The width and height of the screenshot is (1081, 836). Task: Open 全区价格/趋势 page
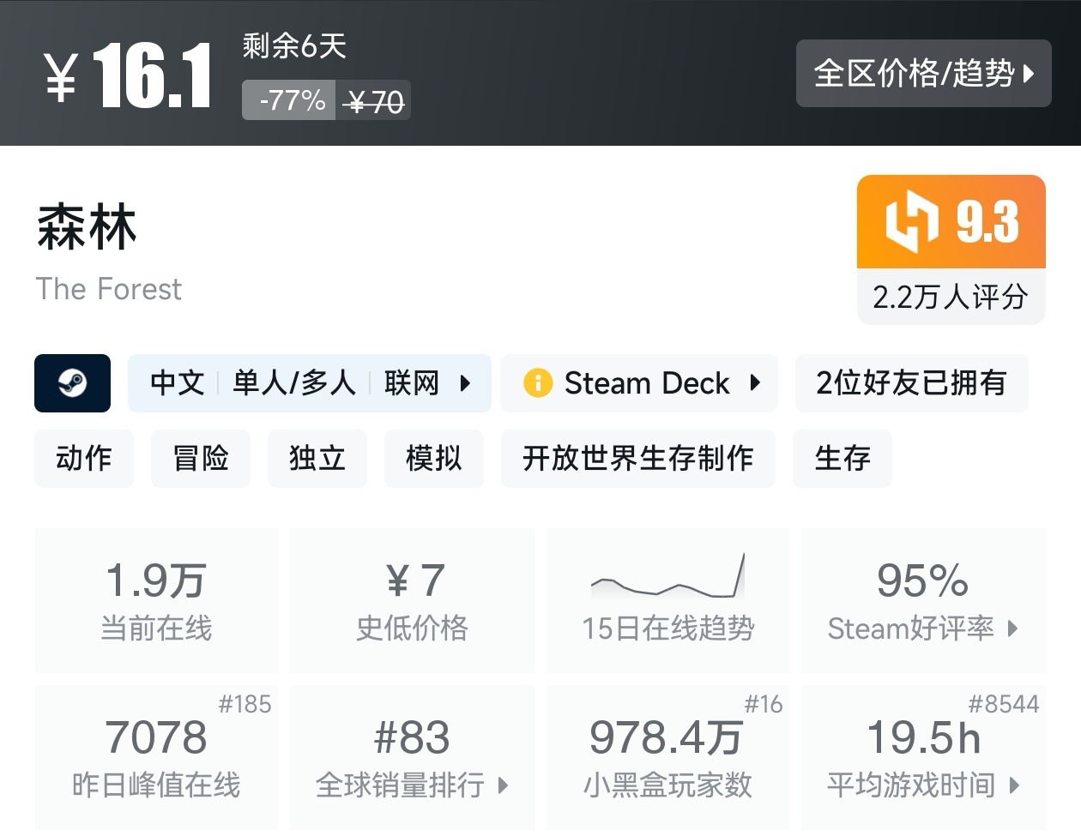[924, 74]
